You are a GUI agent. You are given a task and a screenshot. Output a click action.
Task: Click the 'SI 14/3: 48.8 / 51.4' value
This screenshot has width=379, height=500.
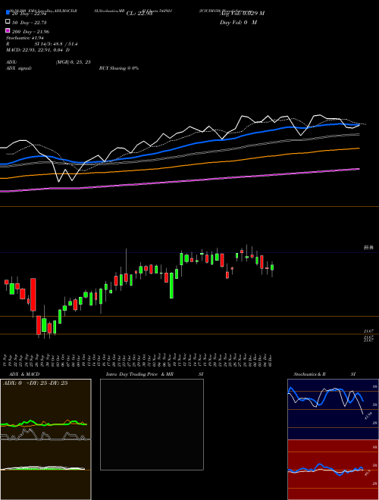pyautogui.click(x=56, y=44)
